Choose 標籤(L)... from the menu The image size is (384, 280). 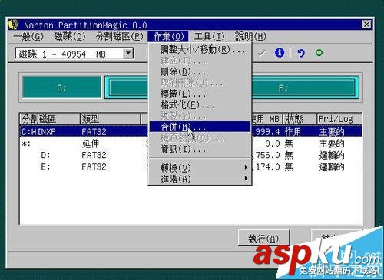click(200, 94)
